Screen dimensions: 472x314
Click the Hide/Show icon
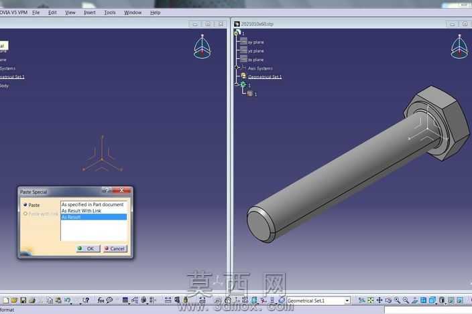(451, 300)
